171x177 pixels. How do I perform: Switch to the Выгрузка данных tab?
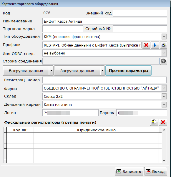point(26,71)
